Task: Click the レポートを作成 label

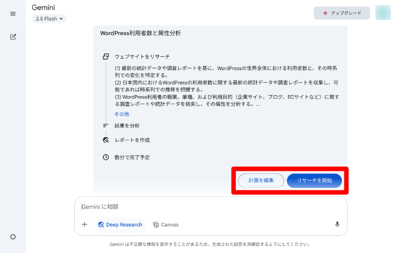Action: (x=132, y=140)
